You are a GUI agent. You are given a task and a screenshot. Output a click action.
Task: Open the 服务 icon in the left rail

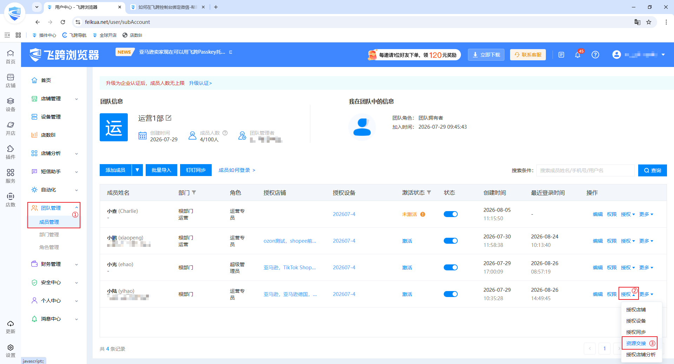tap(11, 176)
